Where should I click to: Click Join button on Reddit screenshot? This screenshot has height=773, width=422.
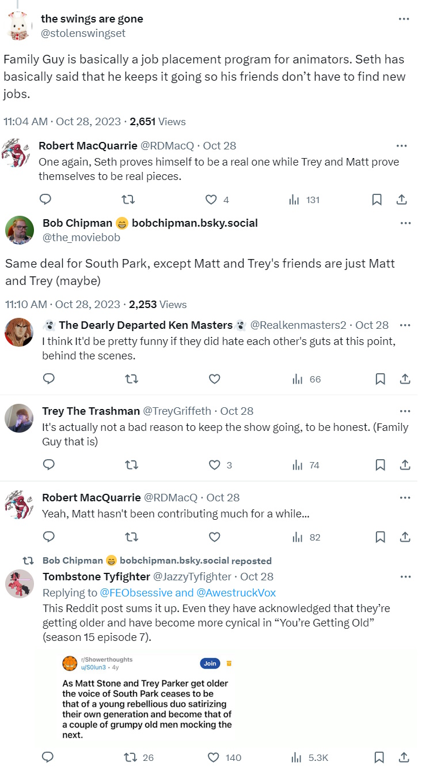coord(210,663)
